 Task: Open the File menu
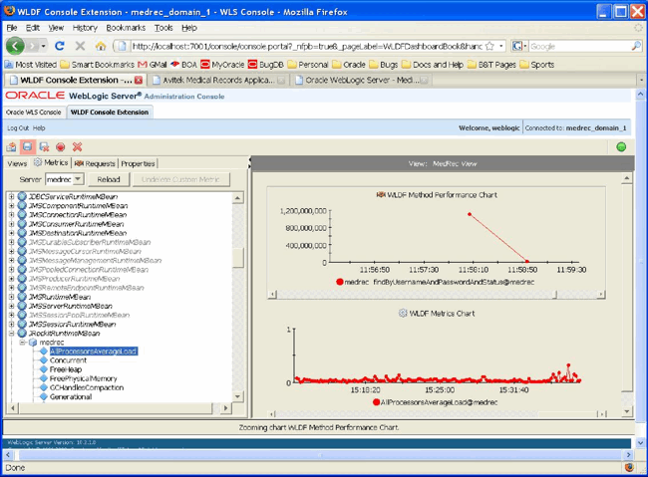(12, 28)
